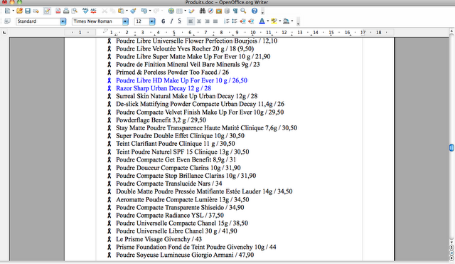The image size is (455, 264).
Task: Toggle Edit File mode icon
Action: pos(47,11)
